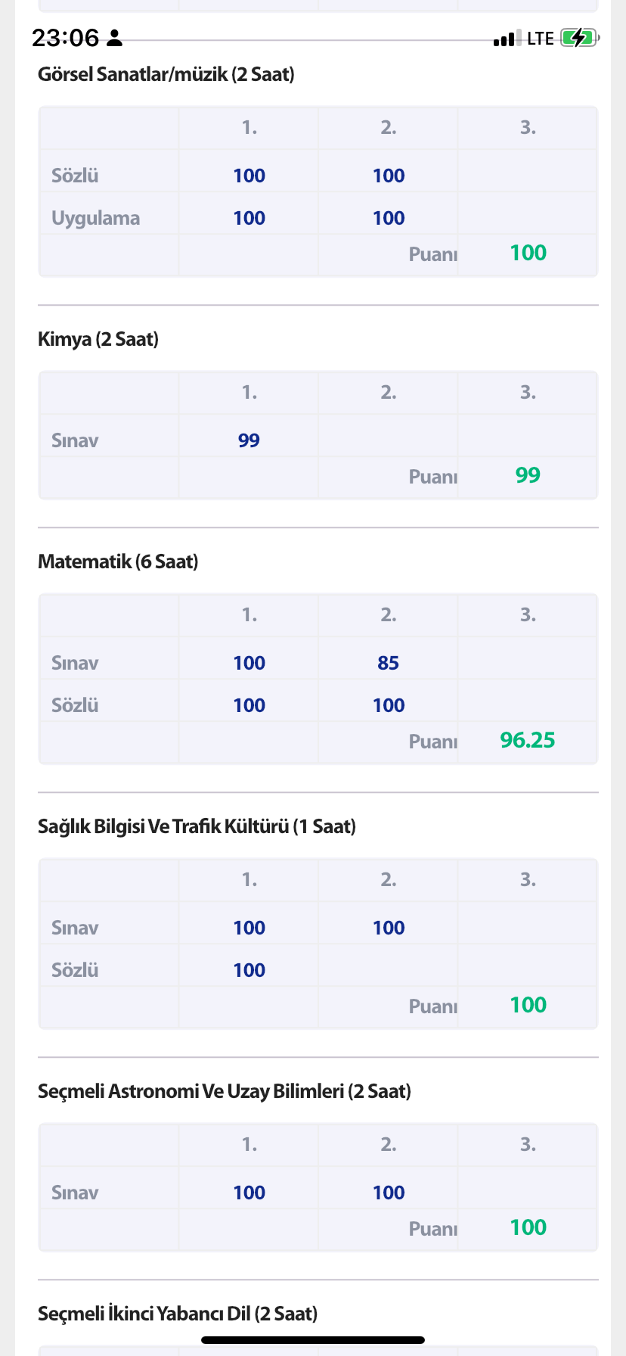Tap the cellular signal bars icon
The height and width of the screenshot is (1356, 626).
pyautogui.click(x=506, y=39)
